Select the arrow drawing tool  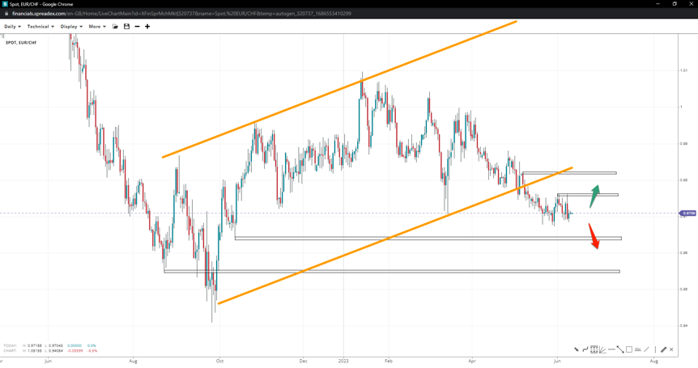[x=577, y=349]
